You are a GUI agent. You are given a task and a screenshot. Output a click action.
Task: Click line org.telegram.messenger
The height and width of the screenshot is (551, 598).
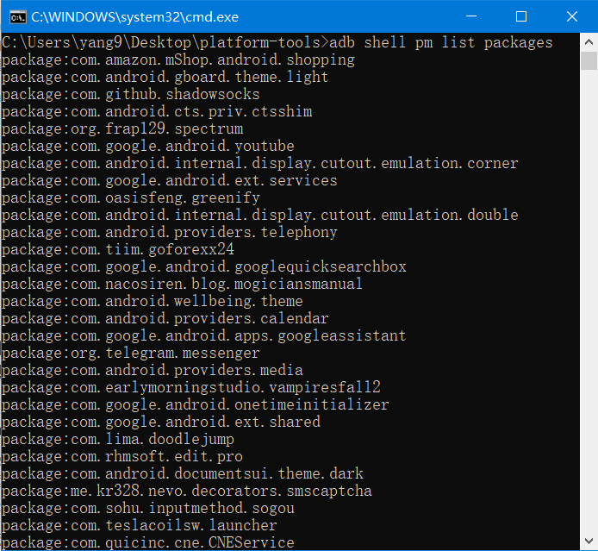[130, 353]
